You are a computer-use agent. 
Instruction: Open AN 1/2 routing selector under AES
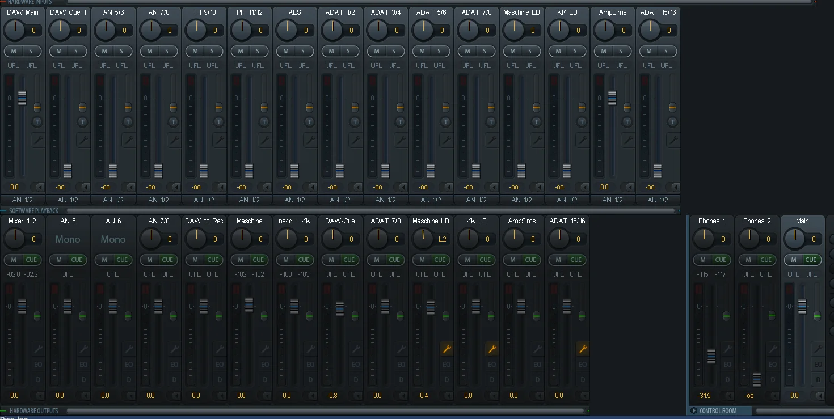pyautogui.click(x=295, y=200)
